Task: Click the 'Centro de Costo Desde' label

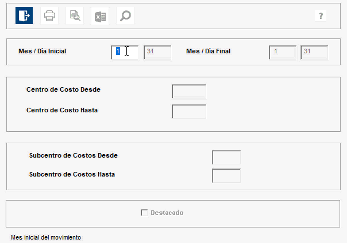Action: tap(63, 89)
